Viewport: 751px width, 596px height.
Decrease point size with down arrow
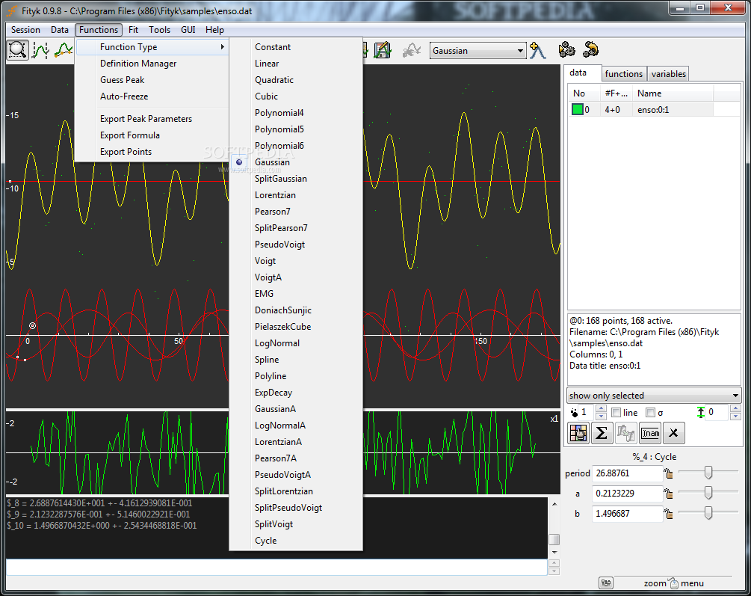point(601,417)
